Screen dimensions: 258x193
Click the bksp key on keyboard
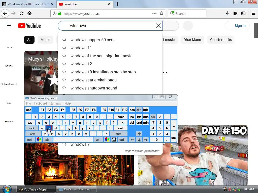[x=121, y=117]
